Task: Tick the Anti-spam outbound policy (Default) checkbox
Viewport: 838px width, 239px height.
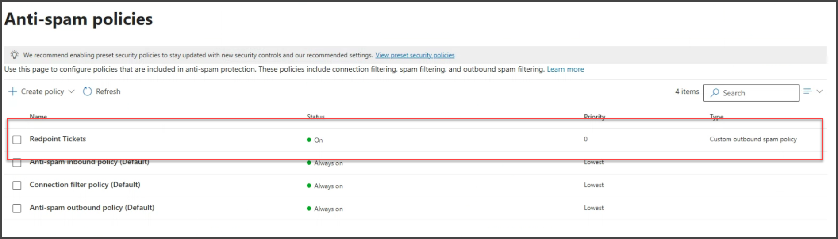Action: pos(17,209)
